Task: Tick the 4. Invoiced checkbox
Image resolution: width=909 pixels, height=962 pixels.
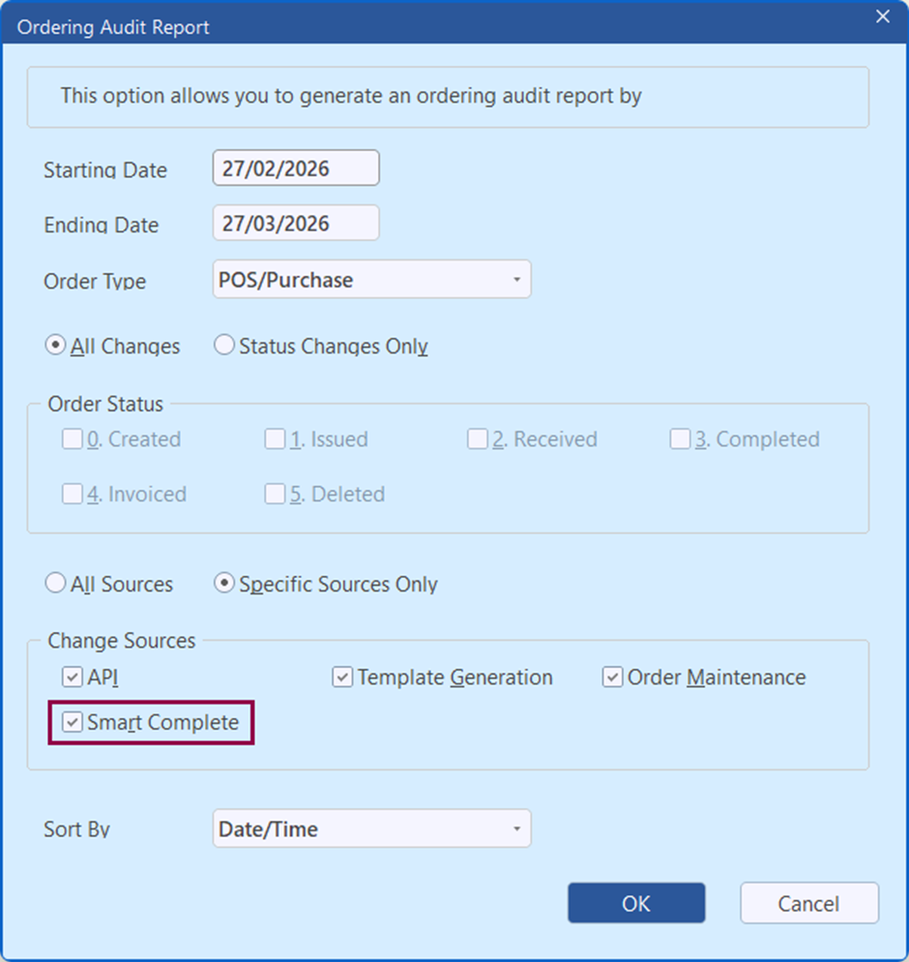Action: coord(73,494)
